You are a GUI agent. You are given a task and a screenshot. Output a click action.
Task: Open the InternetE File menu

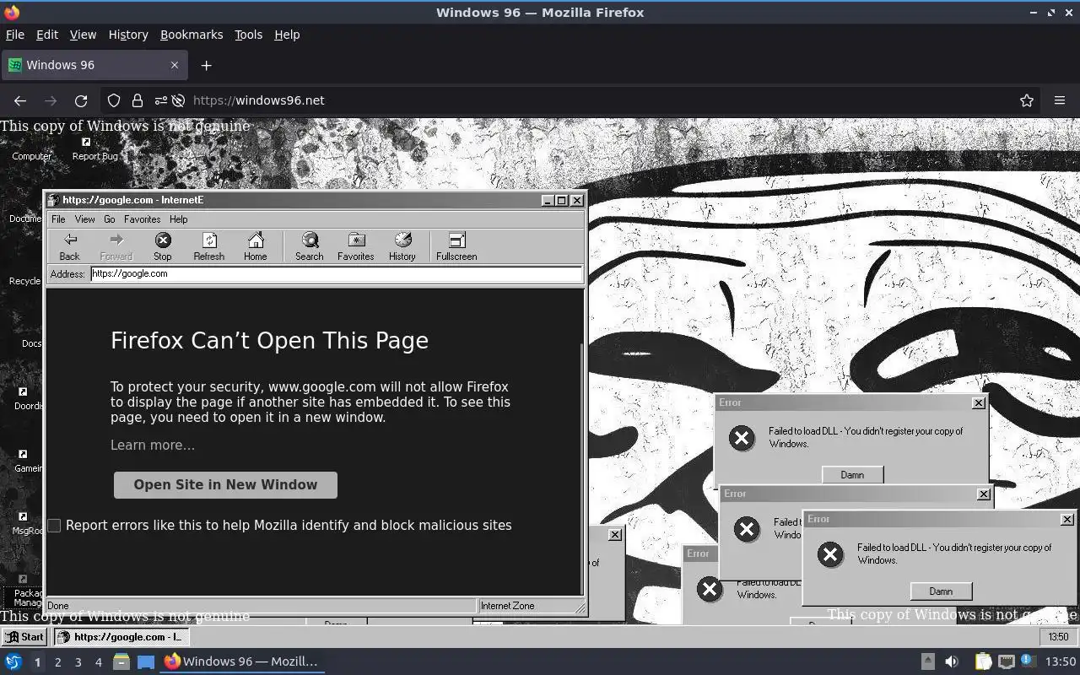pos(58,219)
